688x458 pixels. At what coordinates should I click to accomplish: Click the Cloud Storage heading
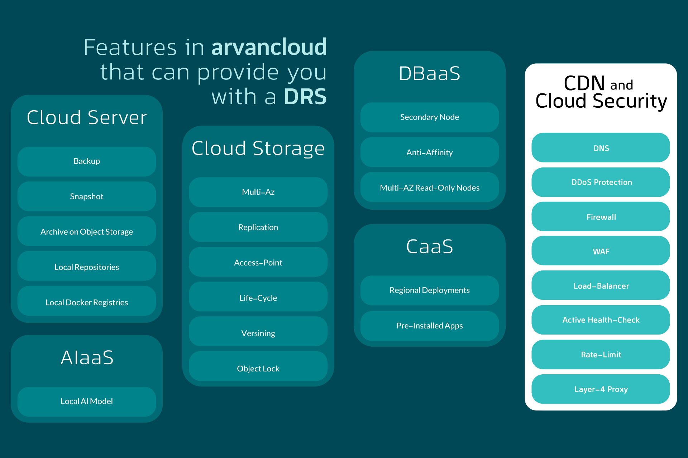(258, 148)
